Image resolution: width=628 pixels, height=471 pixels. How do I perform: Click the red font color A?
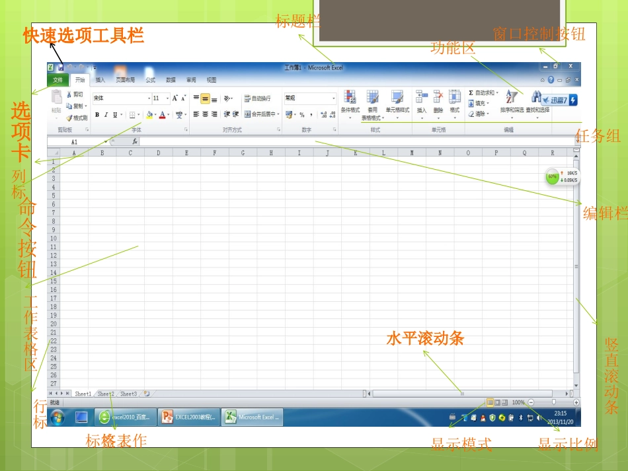pyautogui.click(x=162, y=115)
